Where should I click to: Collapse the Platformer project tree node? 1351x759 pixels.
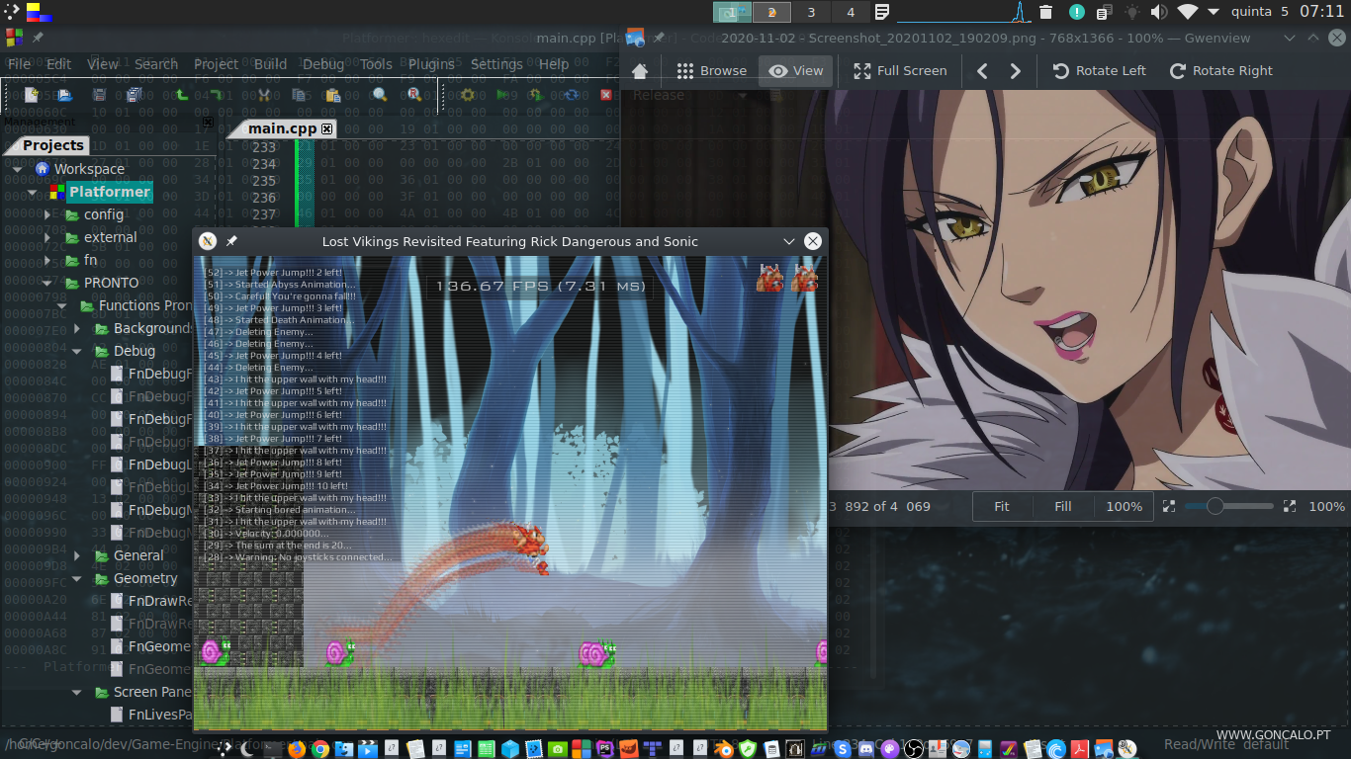[x=33, y=192]
